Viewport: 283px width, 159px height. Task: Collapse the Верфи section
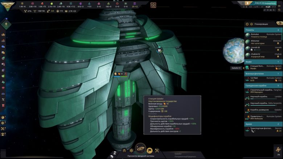[263, 62]
